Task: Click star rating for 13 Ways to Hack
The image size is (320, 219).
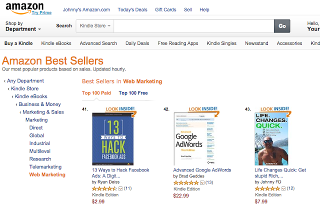Action: coord(104,188)
